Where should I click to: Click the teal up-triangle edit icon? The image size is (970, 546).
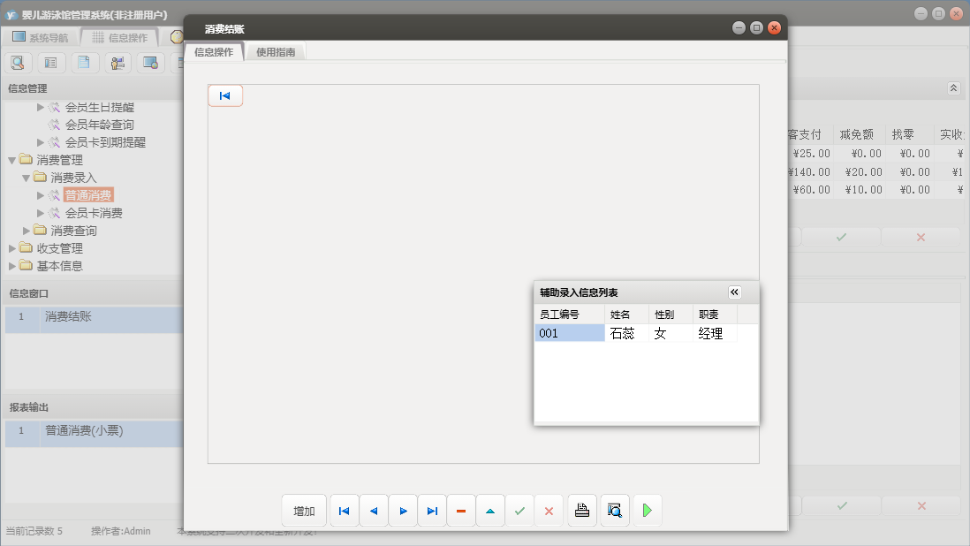pos(490,511)
